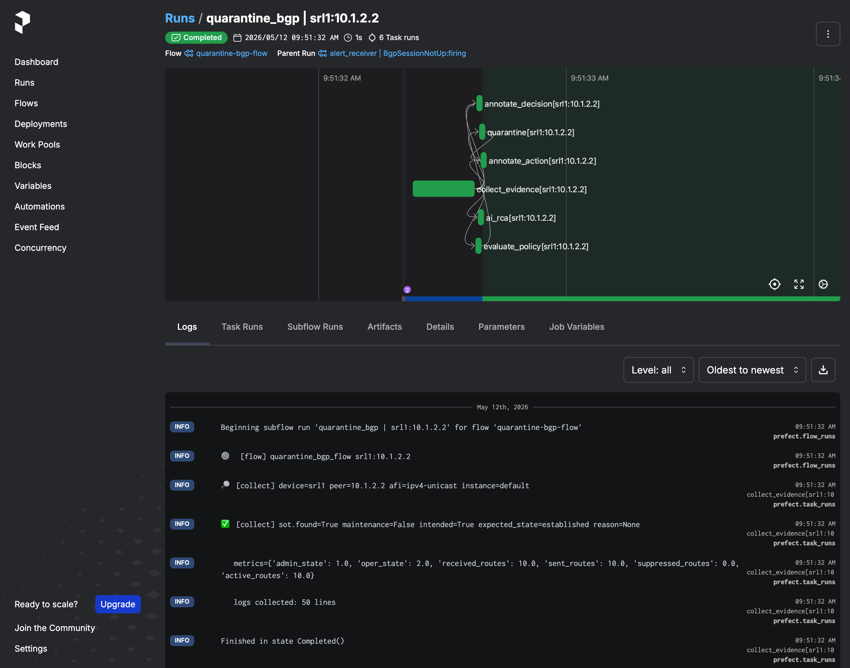850x668 pixels.
Task: Click the Prefect logo icon
Action: (22, 22)
